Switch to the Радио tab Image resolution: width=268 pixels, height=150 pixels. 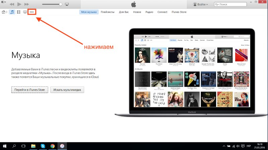[149, 12]
